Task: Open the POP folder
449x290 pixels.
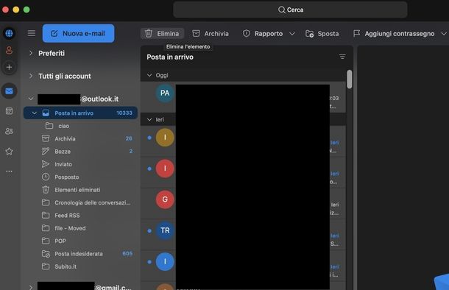Action: (80, 241)
